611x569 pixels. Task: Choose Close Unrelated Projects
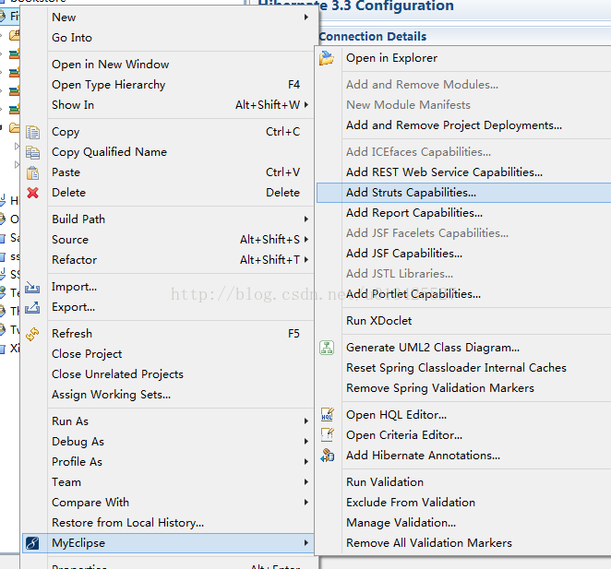(x=117, y=374)
